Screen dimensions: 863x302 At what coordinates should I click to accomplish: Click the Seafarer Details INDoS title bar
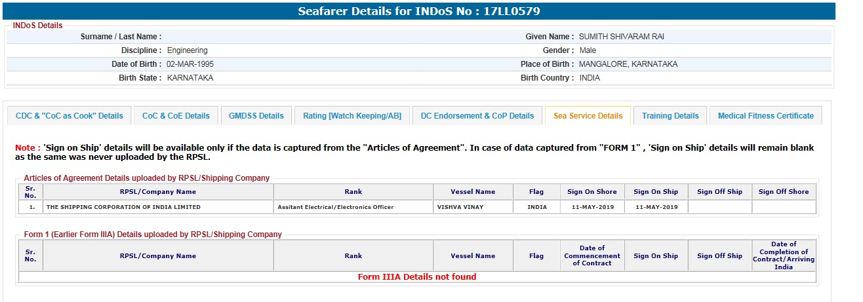(419, 11)
